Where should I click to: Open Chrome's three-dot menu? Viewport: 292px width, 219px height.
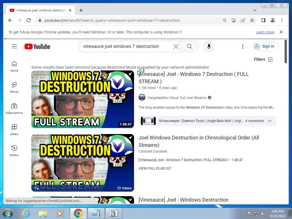(x=282, y=20)
